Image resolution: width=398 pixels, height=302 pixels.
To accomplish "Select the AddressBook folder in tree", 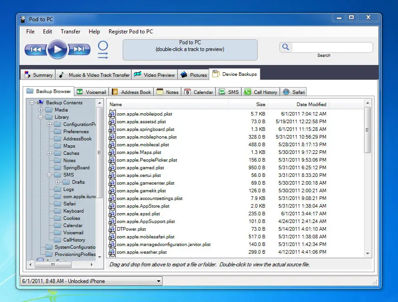I will click(77, 139).
